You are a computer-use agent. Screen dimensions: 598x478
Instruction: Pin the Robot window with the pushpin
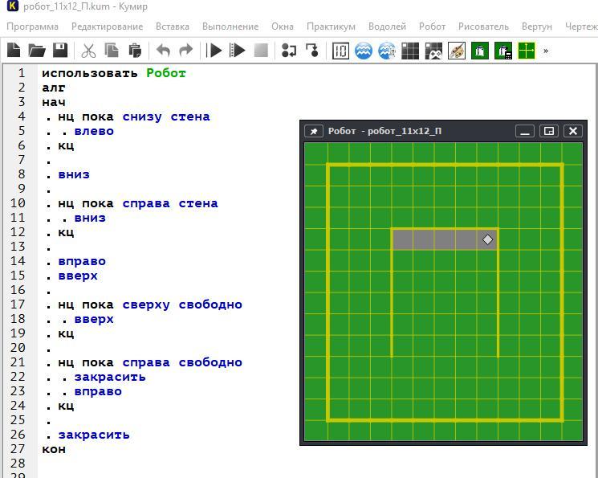point(314,131)
